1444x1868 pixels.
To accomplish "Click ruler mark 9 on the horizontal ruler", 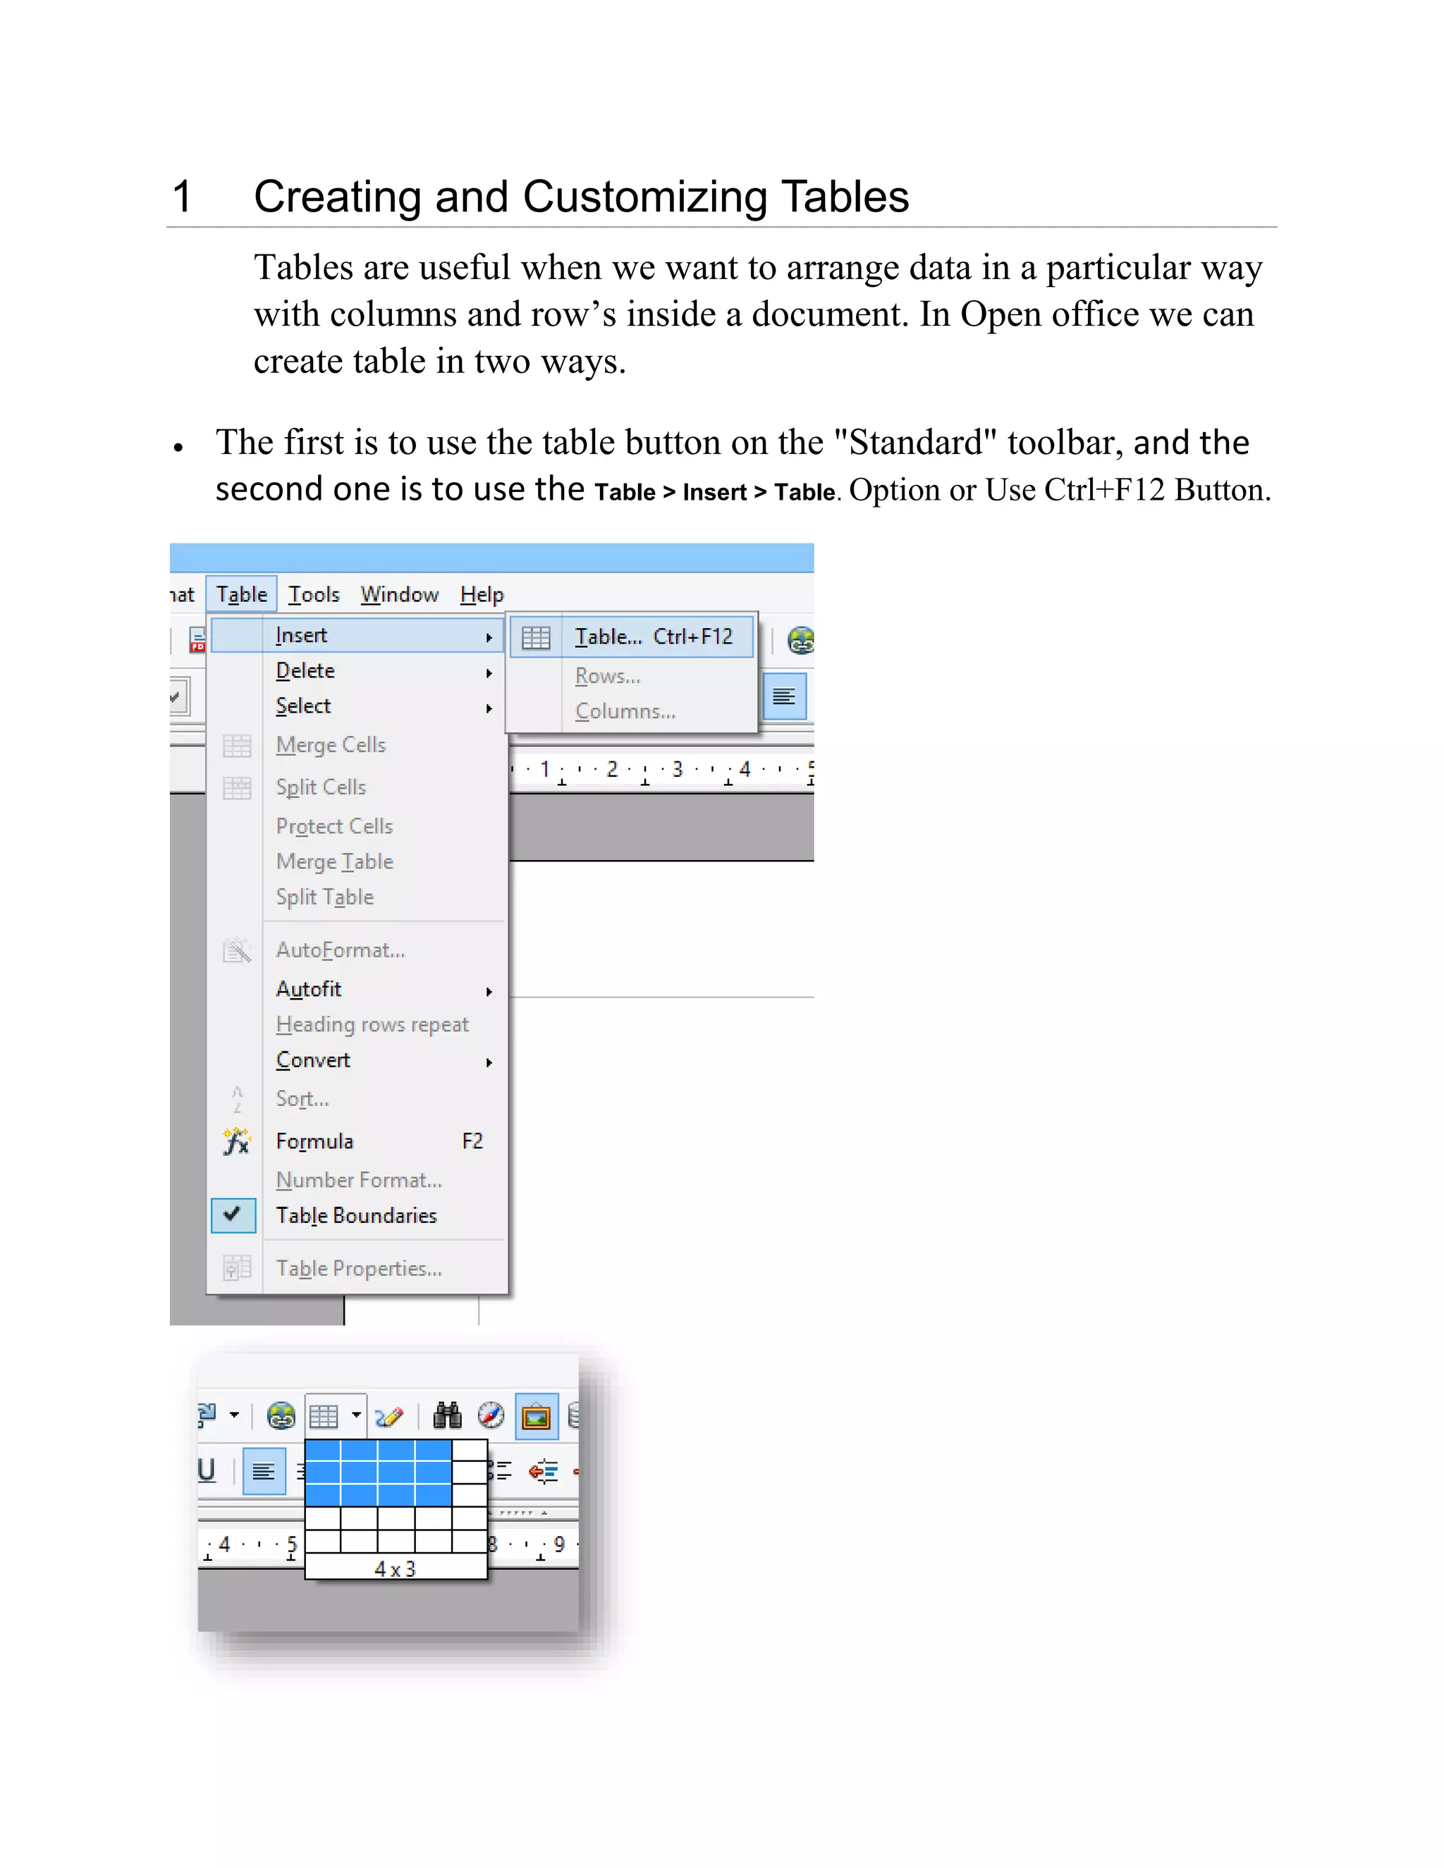I will 559,1544.
